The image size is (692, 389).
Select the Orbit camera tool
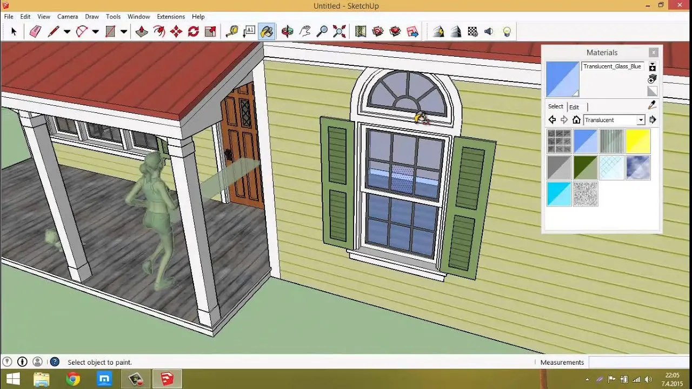click(x=287, y=32)
